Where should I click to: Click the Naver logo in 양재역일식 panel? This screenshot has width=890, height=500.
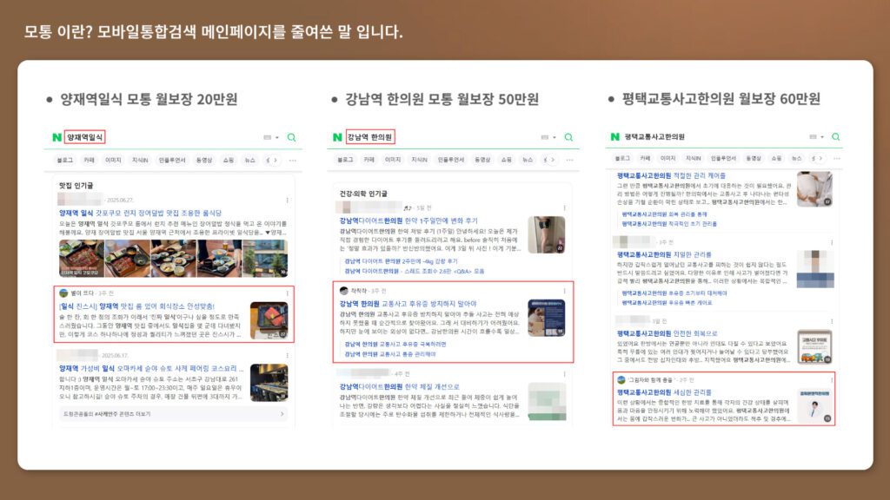point(56,137)
